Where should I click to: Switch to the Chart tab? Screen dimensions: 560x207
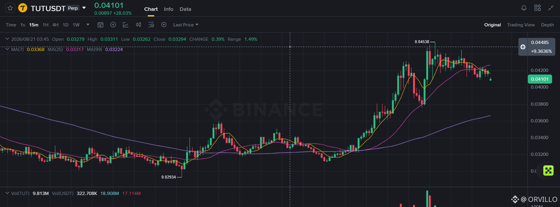pyautogui.click(x=151, y=9)
